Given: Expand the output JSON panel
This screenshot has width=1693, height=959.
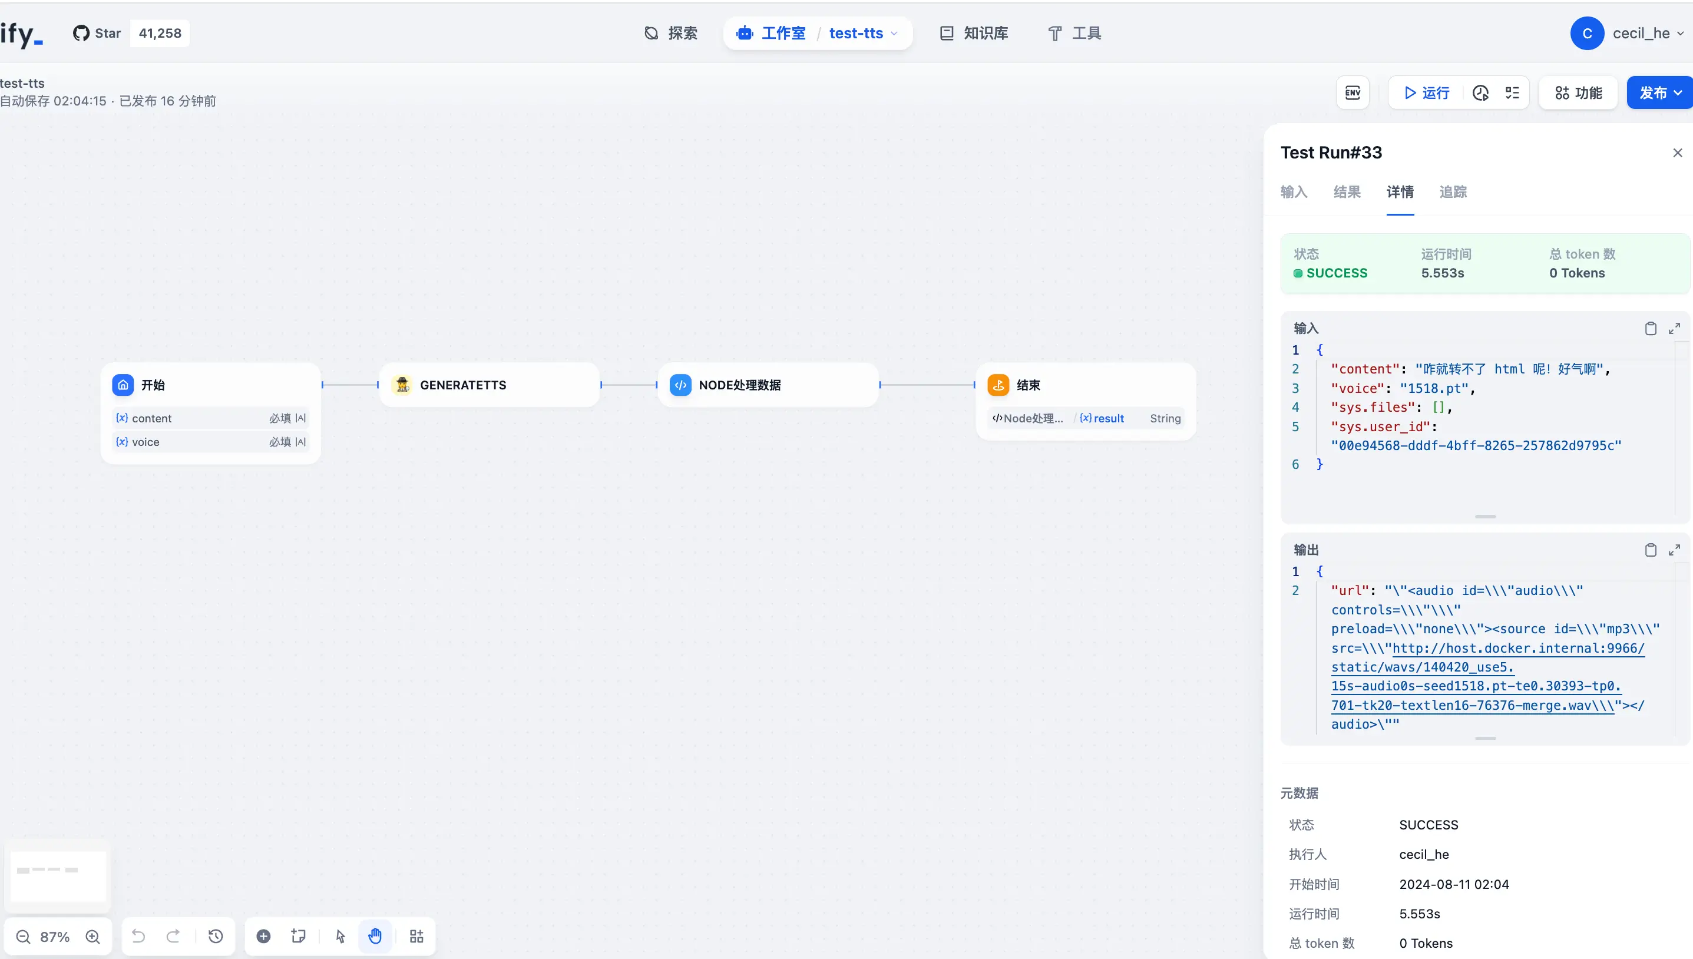Looking at the screenshot, I should tap(1675, 550).
